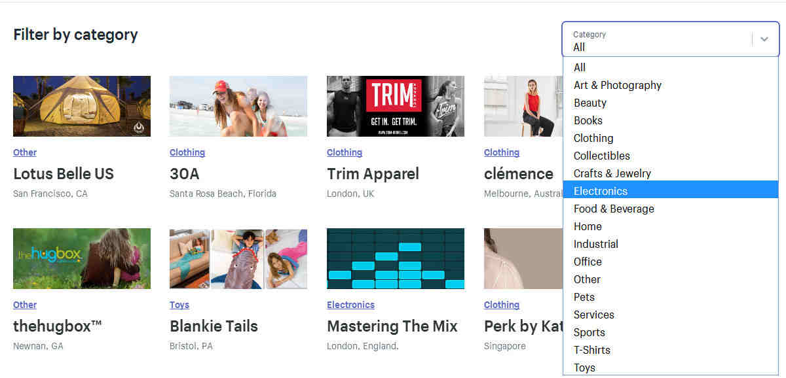Open Perk by Kate store thumbnail
Image resolution: width=786 pixels, height=378 pixels.
523,258
